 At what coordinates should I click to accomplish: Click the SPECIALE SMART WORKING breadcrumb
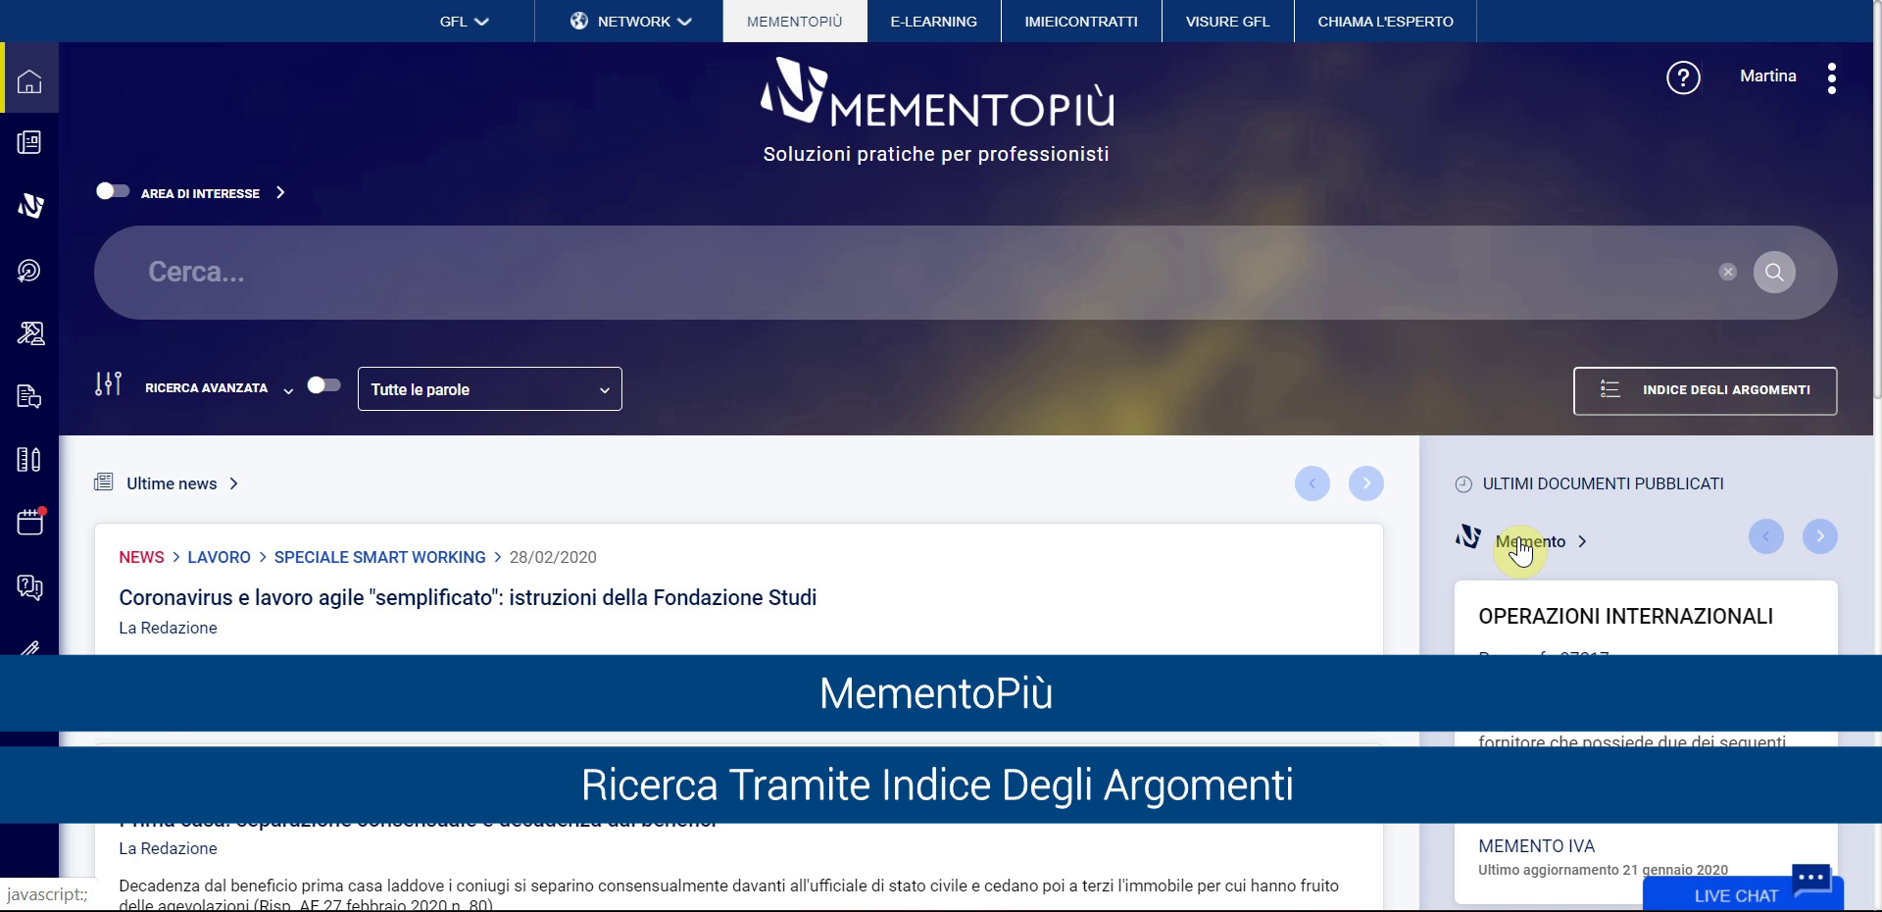click(x=379, y=557)
